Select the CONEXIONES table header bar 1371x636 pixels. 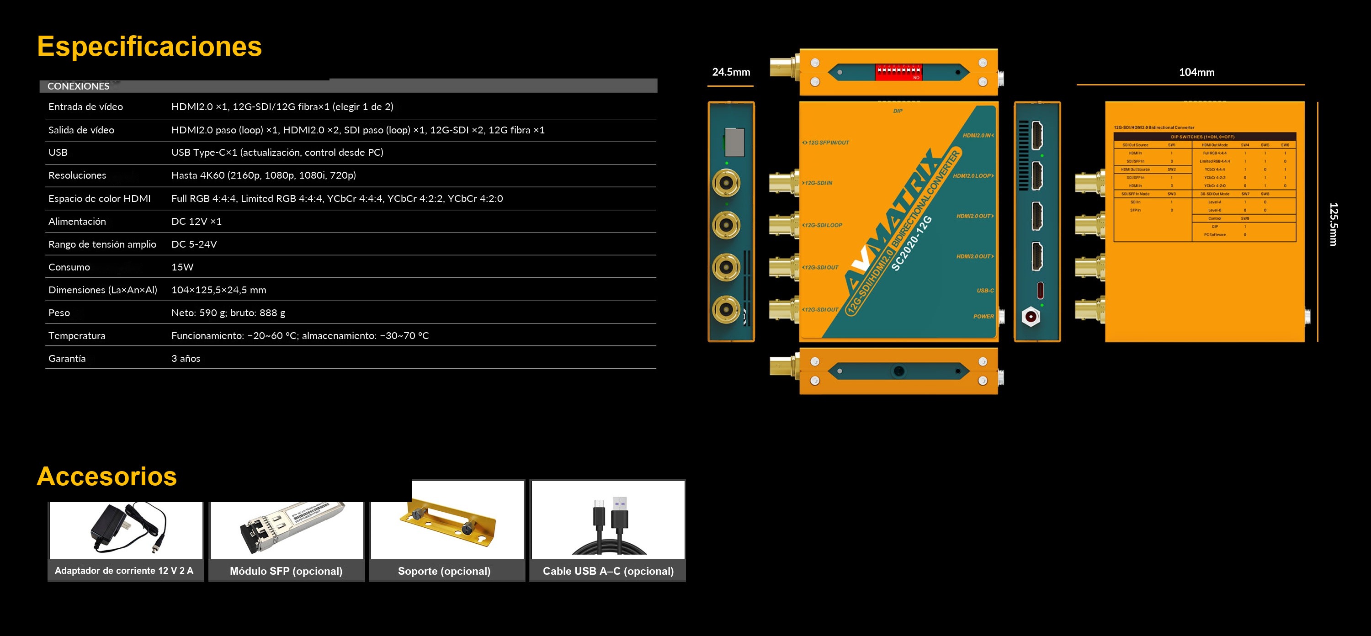coord(348,86)
